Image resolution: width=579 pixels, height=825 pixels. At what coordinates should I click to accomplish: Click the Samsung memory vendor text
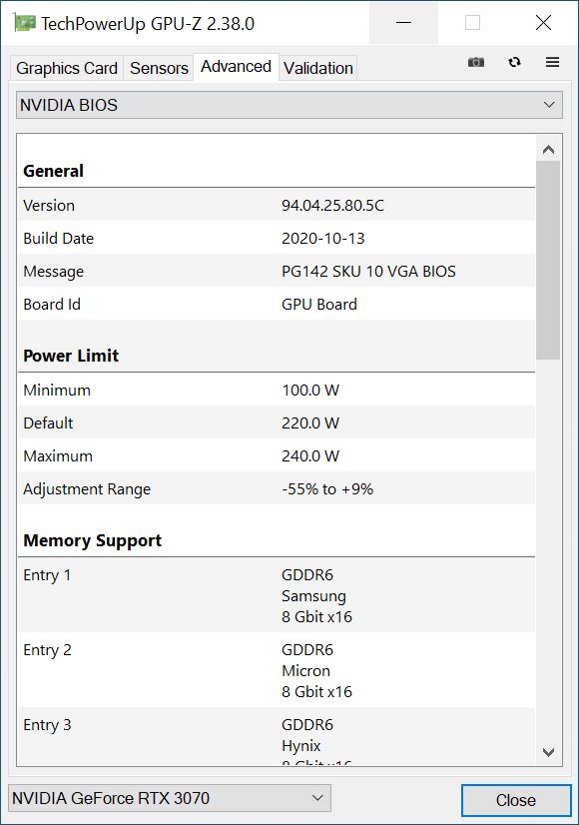pos(313,596)
